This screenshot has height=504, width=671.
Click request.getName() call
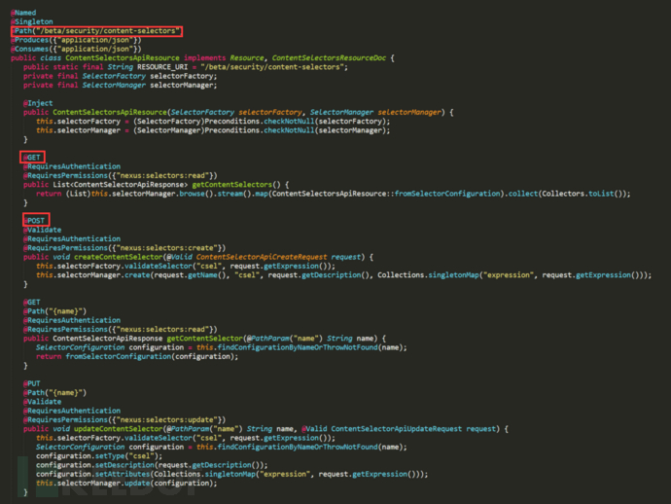pos(192,275)
